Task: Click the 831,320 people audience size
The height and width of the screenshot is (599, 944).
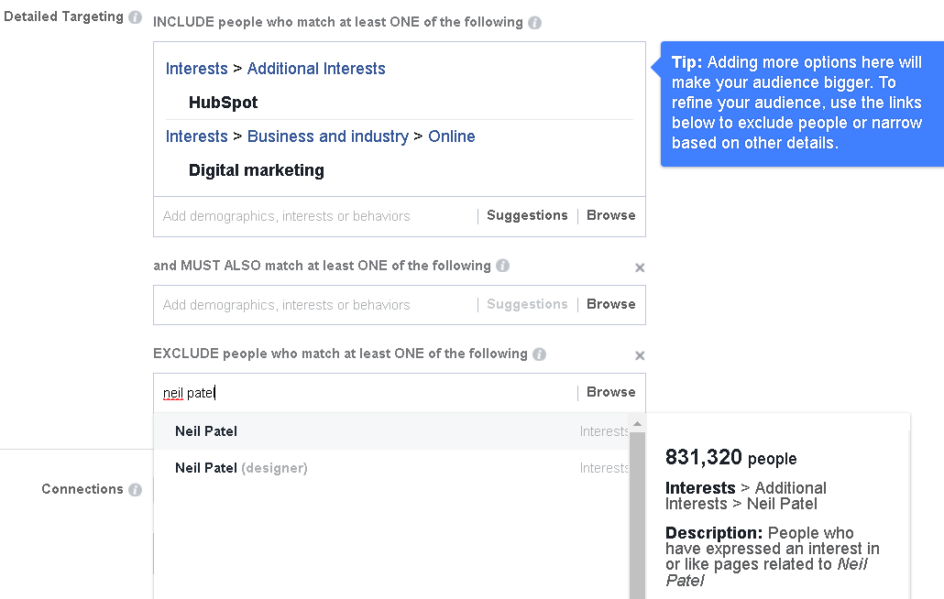Action: (730, 458)
